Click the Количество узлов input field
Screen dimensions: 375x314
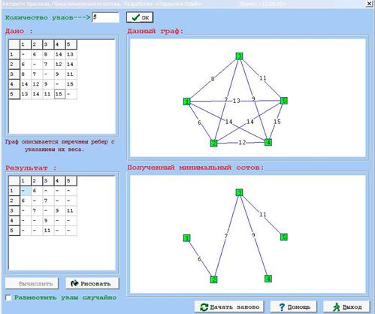click(105, 17)
